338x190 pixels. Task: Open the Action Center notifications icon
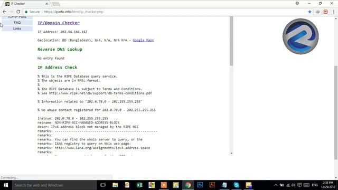point(299,185)
